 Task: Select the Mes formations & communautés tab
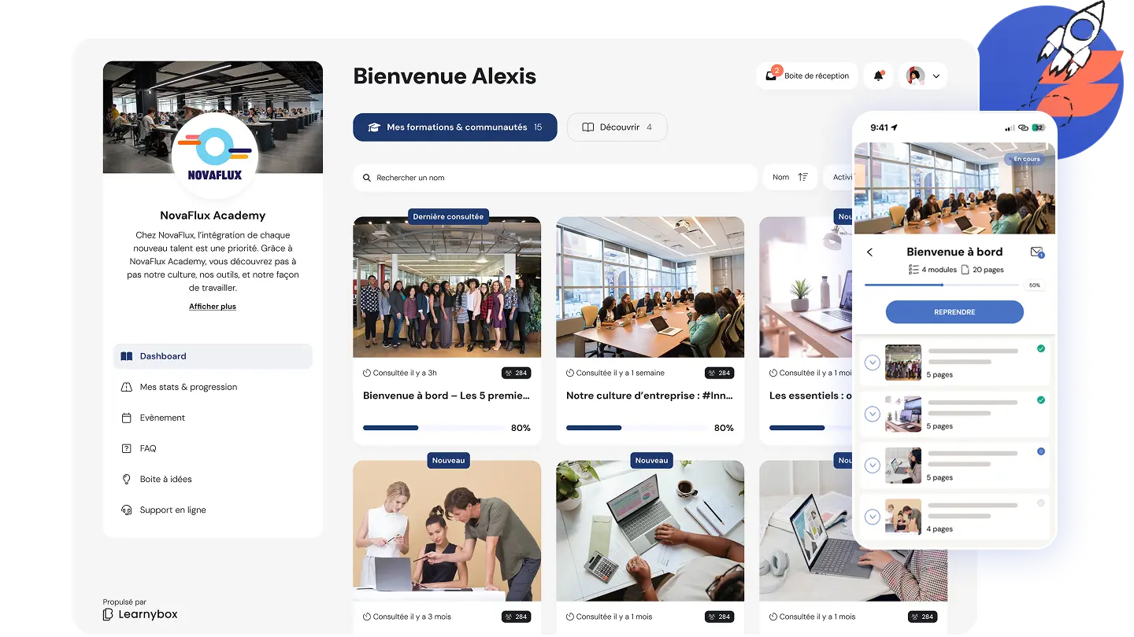point(454,127)
